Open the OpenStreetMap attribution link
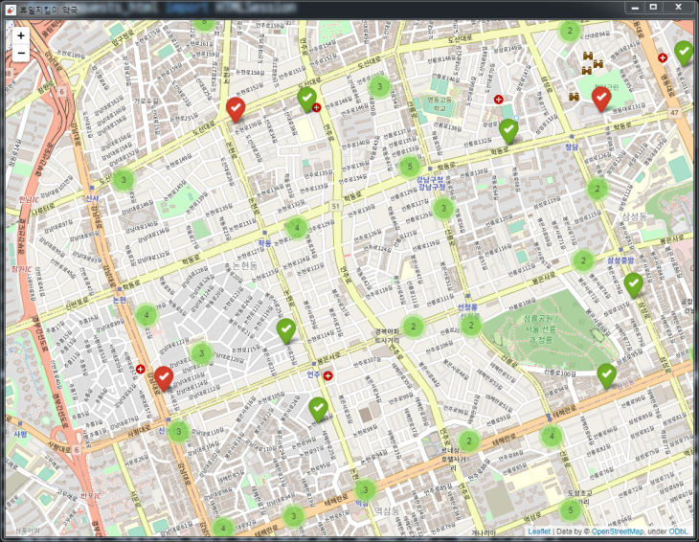The height and width of the screenshot is (542, 699). 618,531
